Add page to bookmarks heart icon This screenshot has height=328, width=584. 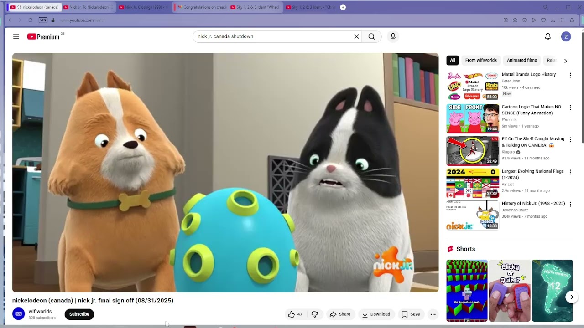pyautogui.click(x=543, y=20)
